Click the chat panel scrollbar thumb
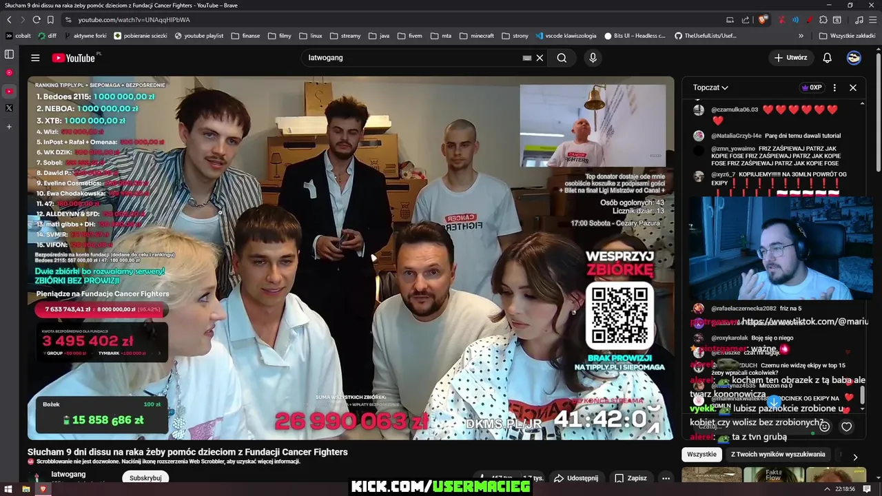The image size is (882, 496). pos(861,395)
